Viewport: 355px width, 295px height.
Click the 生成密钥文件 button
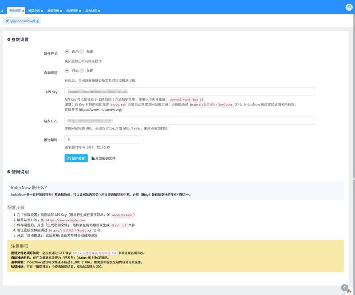[103, 158]
